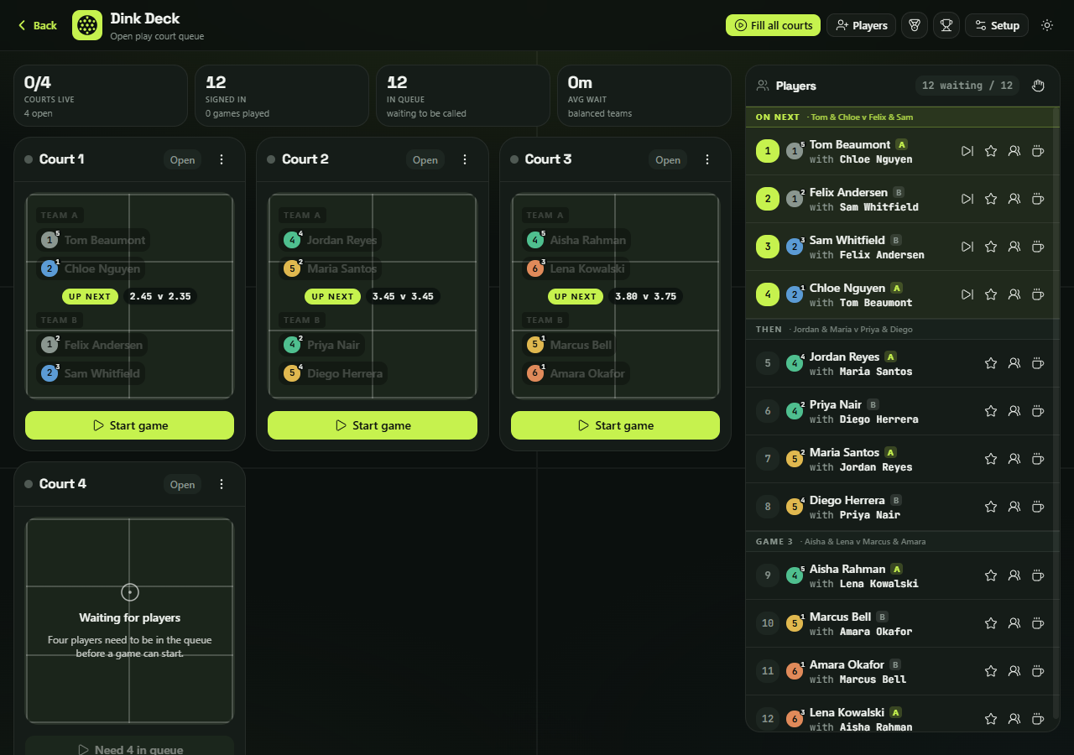This screenshot has width=1074, height=755.
Task: Click the raised hand icon in Players panel
Action: click(1038, 86)
